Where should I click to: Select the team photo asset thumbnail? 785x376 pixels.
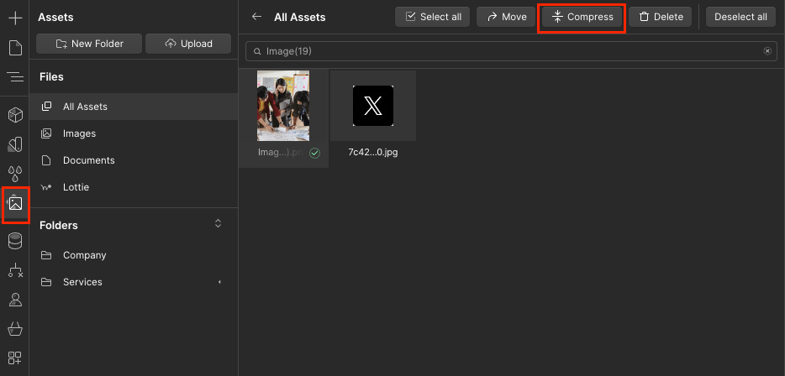pos(283,106)
